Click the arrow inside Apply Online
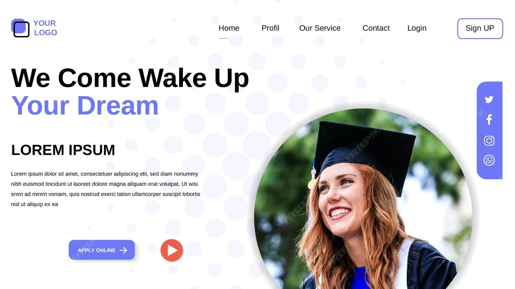 pos(123,250)
